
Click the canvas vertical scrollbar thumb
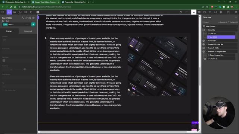click(x=199, y=76)
